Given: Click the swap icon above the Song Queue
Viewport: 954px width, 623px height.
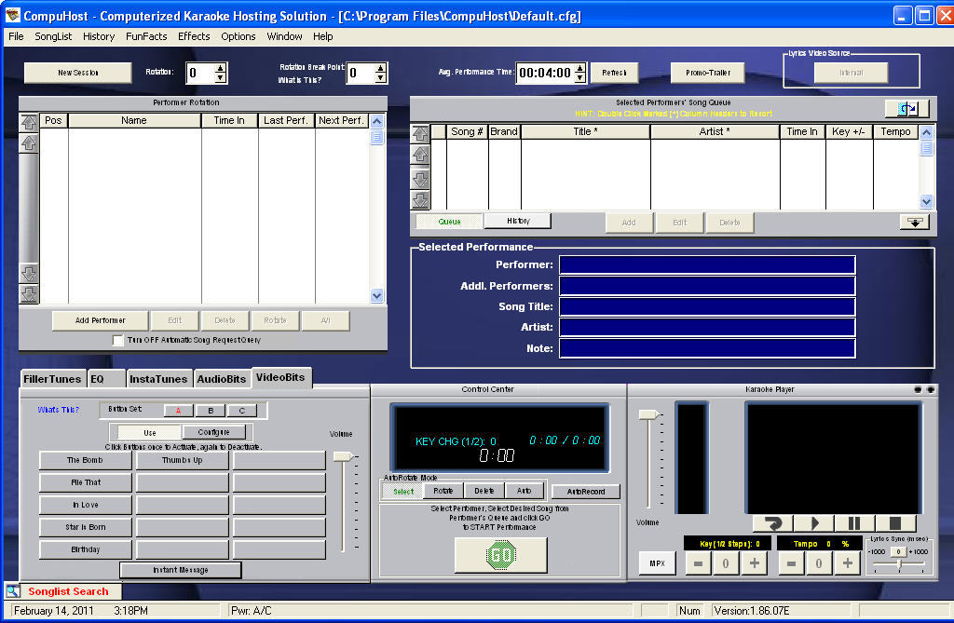Looking at the screenshot, I should pyautogui.click(x=907, y=109).
